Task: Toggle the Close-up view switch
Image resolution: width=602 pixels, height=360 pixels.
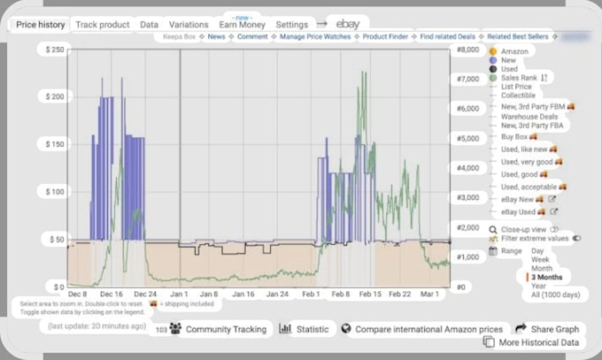Action: coord(554,229)
